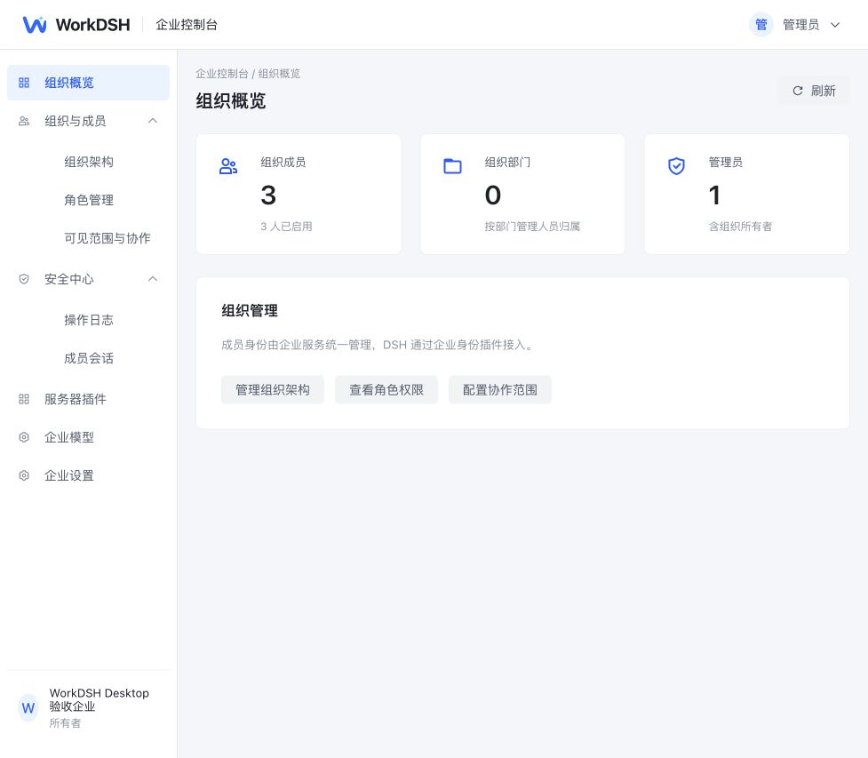Open 操作日志 submenu item
This screenshot has width=868, height=758.
tap(89, 320)
